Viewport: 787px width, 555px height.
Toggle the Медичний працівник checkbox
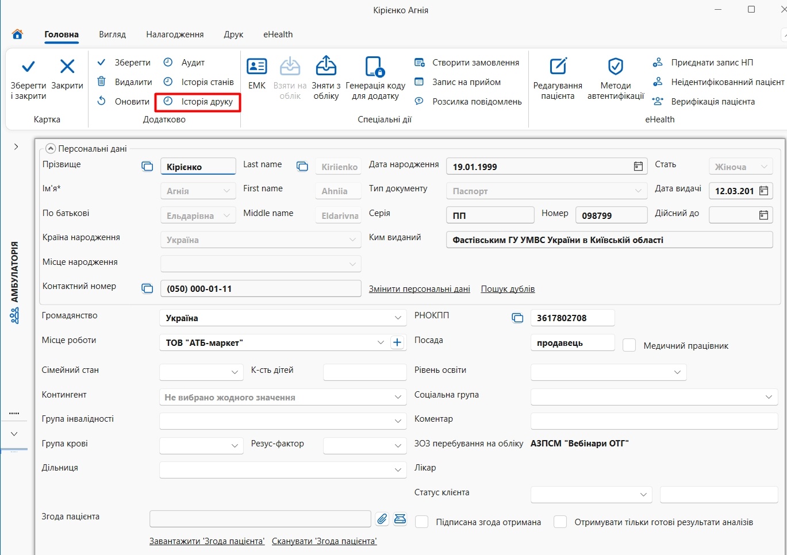pyautogui.click(x=629, y=345)
